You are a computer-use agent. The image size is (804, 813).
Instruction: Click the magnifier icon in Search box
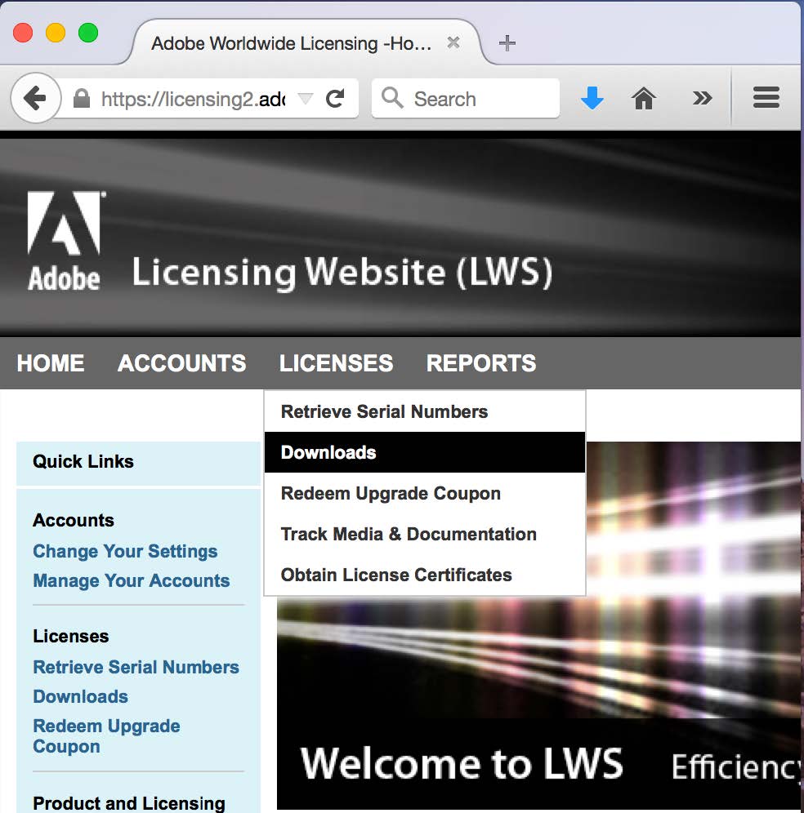(392, 97)
